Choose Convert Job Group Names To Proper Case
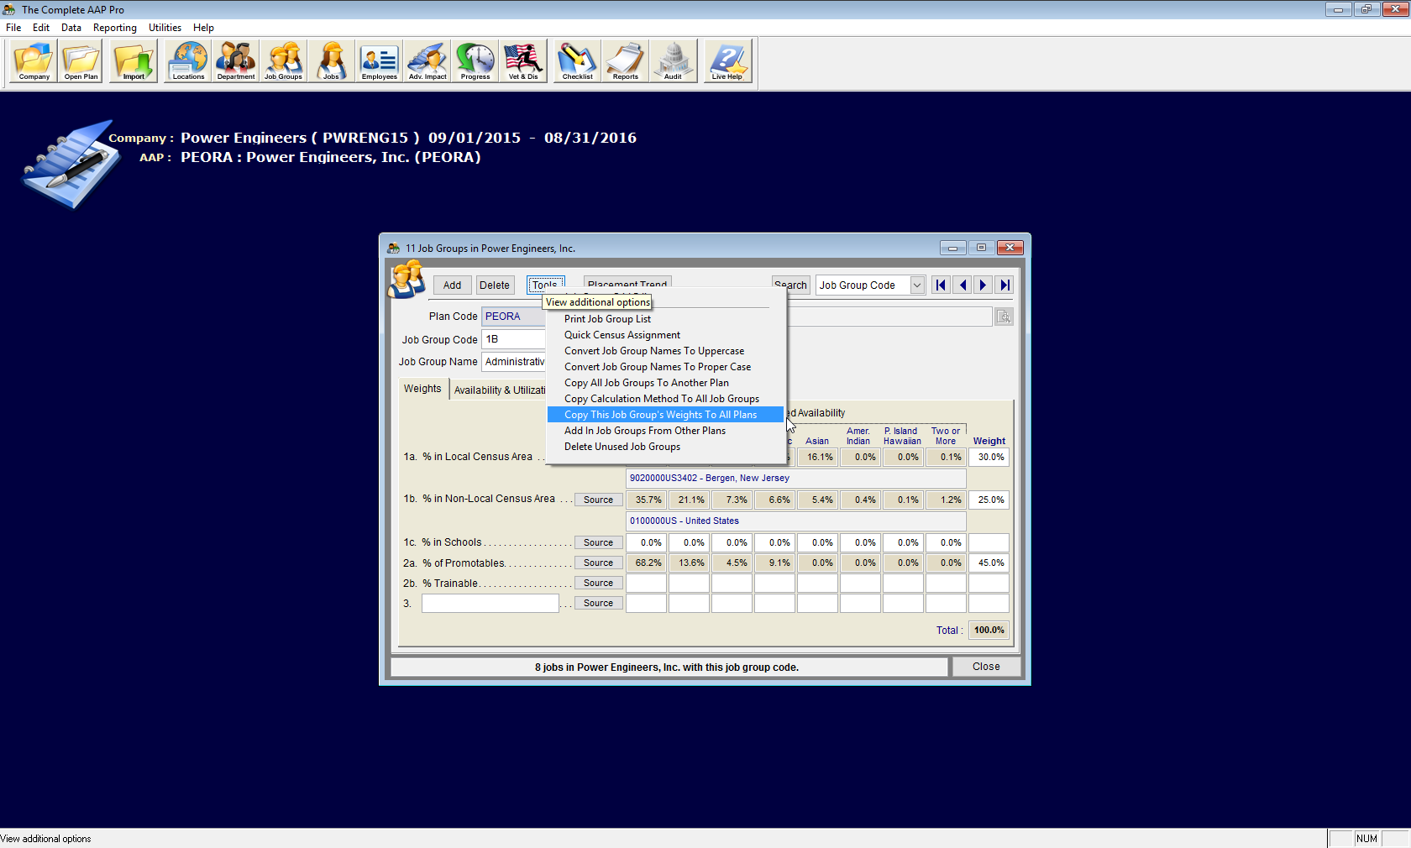 coord(665,367)
